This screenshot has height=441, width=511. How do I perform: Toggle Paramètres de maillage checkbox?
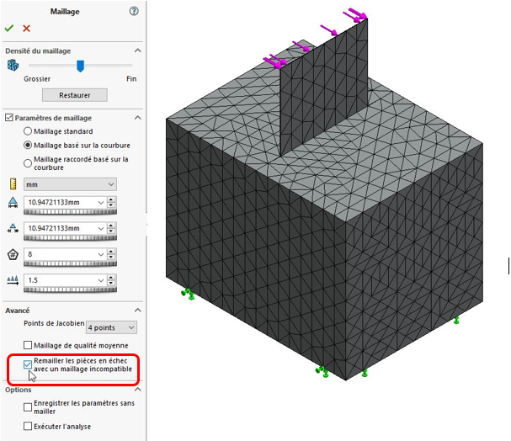coord(9,118)
